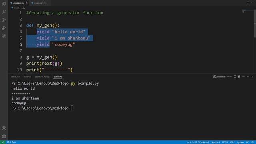Image resolution: width=256 pixels, height=144 pixels.
Task: Change indentation via Spaces: 4
Action: click(216, 142)
